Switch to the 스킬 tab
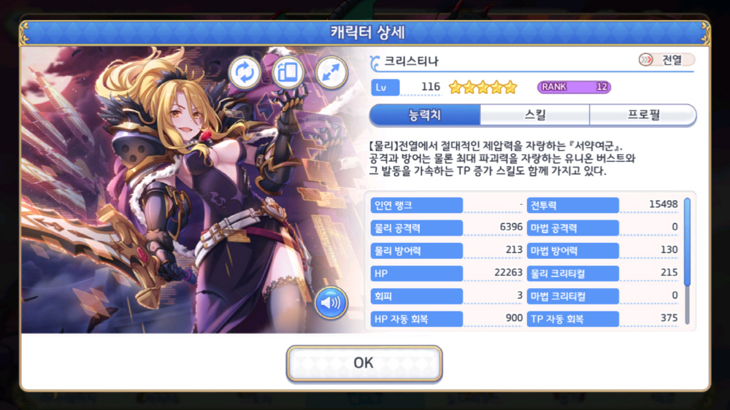Viewport: 730px width, 410px height. tap(535, 115)
